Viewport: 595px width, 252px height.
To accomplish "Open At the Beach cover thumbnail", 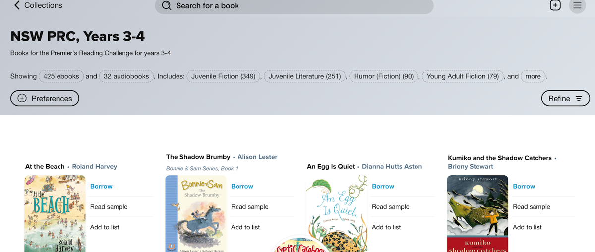I will 55,214.
